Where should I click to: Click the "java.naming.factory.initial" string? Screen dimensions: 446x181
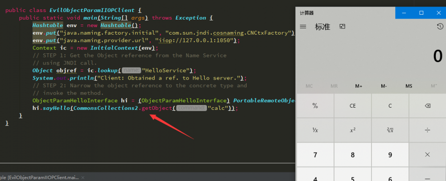coord(109,33)
